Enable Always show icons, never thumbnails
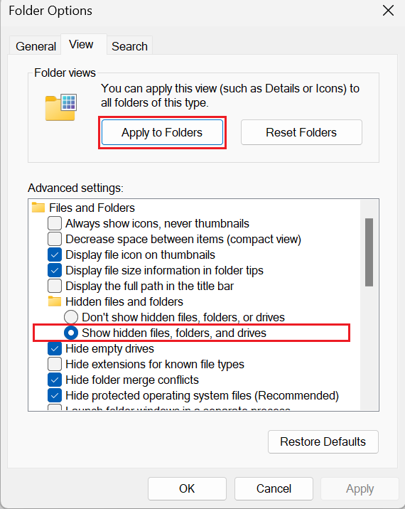This screenshot has width=405, height=509. coord(55,223)
